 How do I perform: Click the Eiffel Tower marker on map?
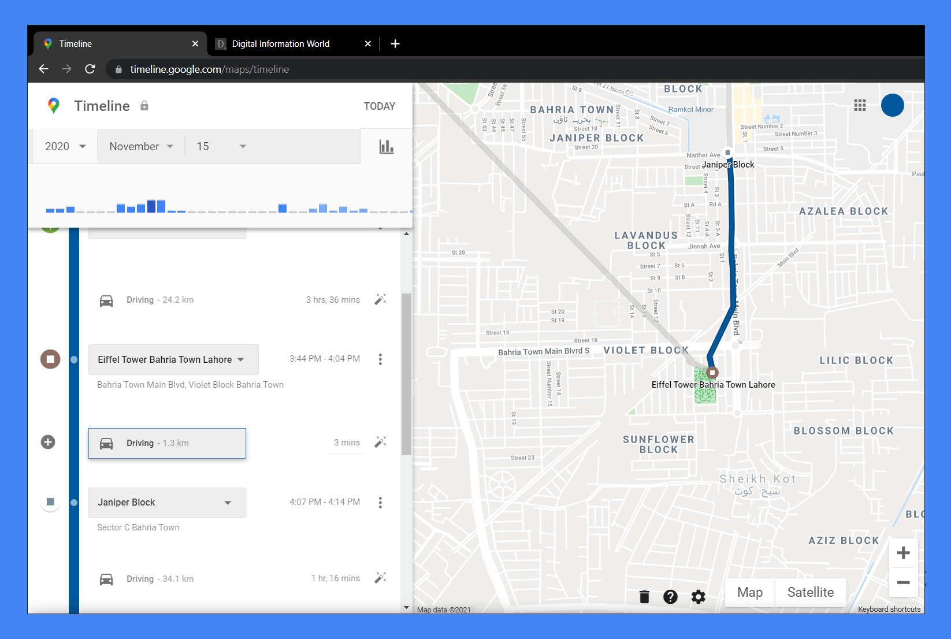[x=712, y=373]
